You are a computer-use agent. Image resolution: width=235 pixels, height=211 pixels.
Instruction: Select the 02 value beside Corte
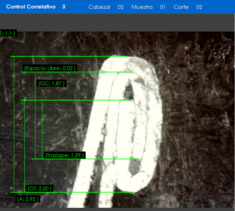point(199,7)
